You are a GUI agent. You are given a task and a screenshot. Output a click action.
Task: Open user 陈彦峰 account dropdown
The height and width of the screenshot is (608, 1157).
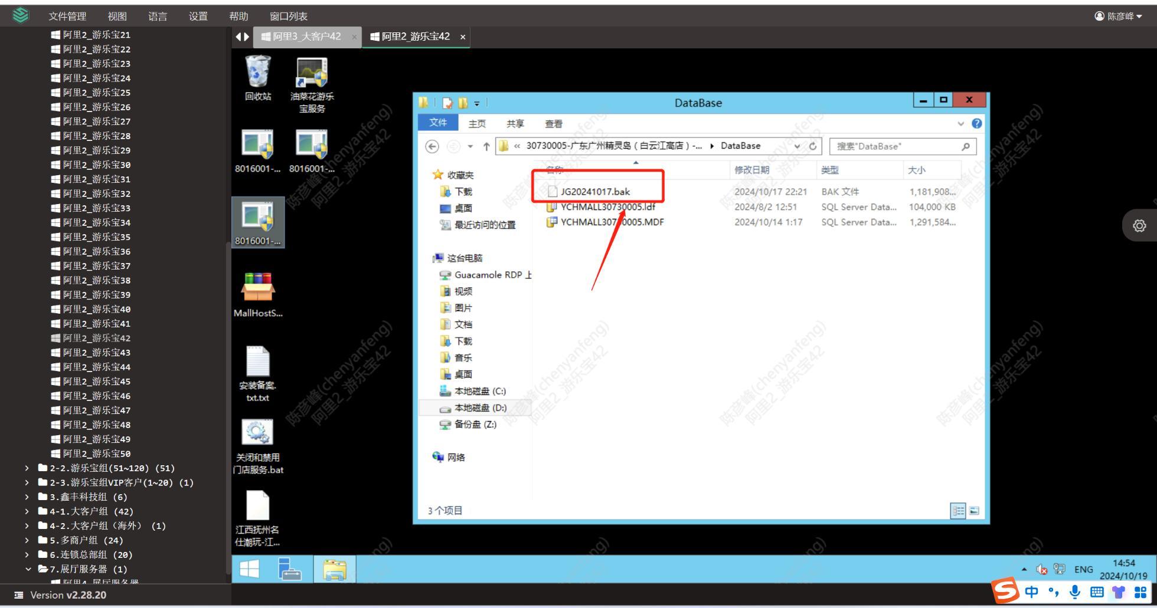click(1119, 17)
